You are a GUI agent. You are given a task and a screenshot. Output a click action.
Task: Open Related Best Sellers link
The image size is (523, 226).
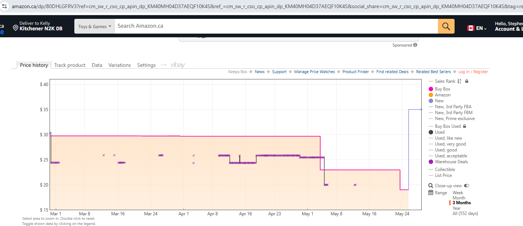pyautogui.click(x=433, y=72)
